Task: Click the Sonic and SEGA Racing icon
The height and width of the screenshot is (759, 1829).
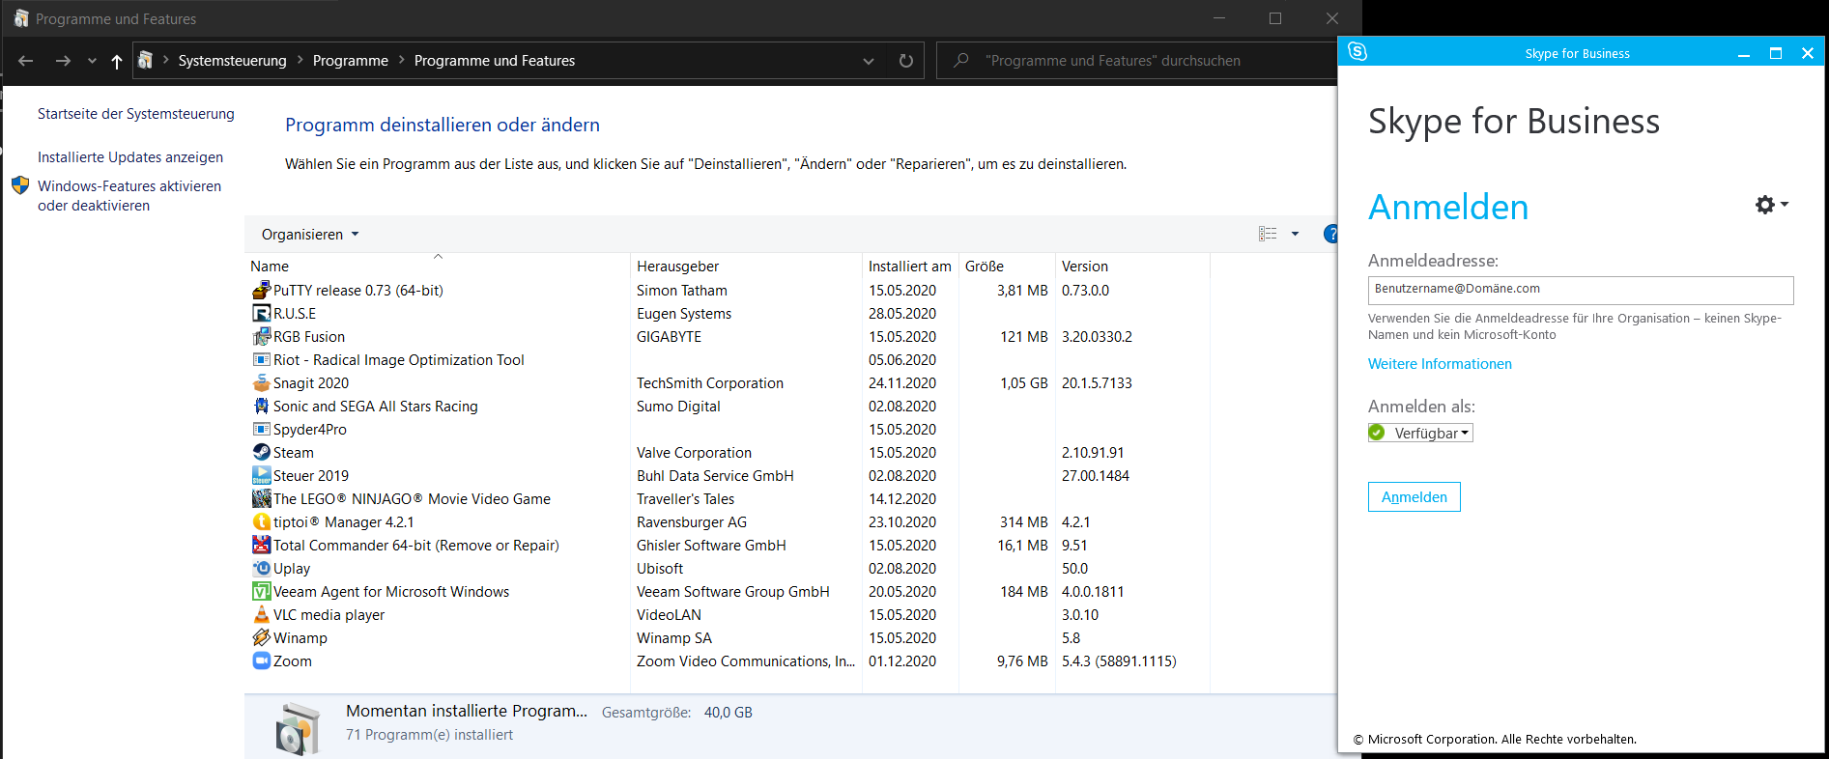Action: pyautogui.click(x=261, y=406)
